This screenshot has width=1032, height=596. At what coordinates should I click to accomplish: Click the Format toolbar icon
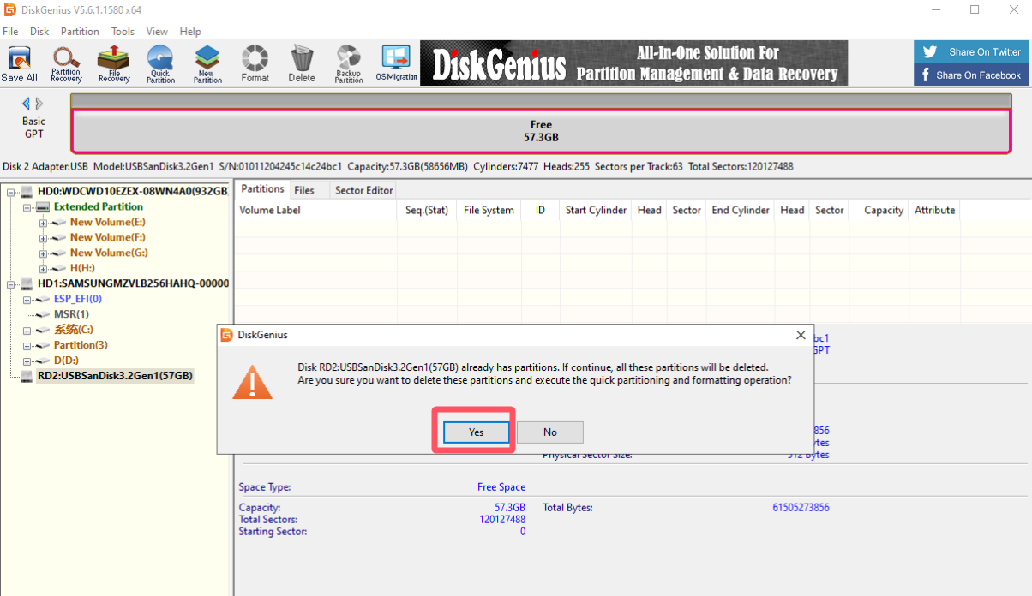[x=255, y=64]
